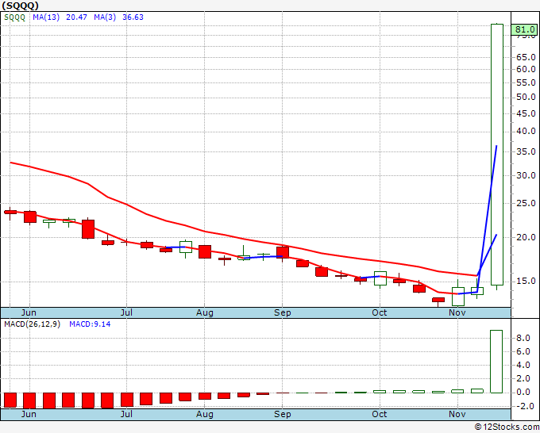The width and height of the screenshot is (540, 433).
Task: Click the MA(13) legend label
Action: pyautogui.click(x=46, y=17)
